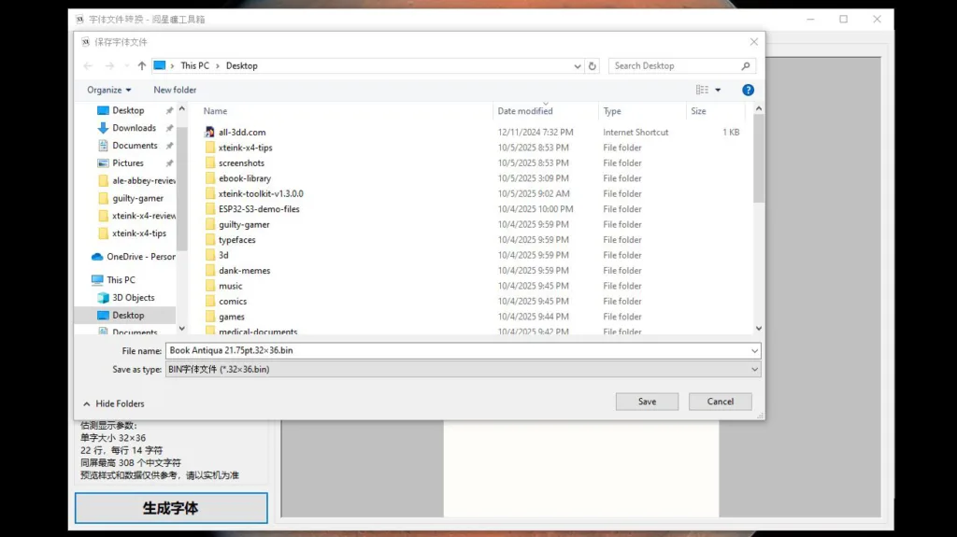
Task: Sort by Type column header
Action: (612, 111)
